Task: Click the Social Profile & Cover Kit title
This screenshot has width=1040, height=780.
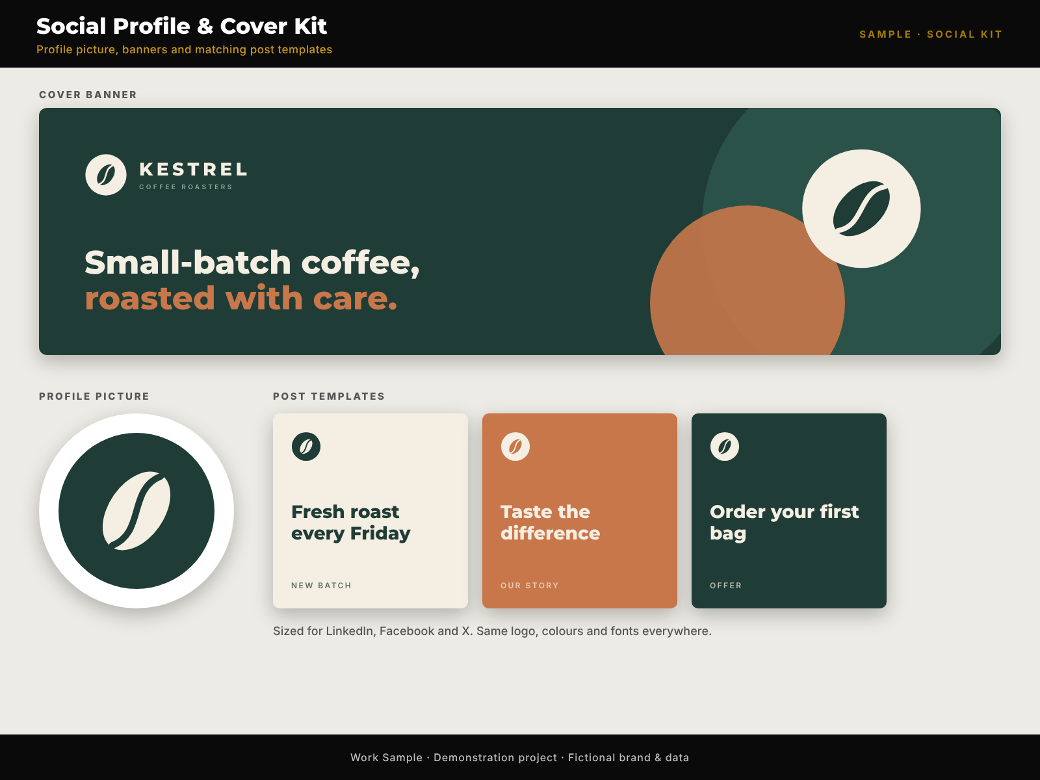Action: click(x=181, y=26)
